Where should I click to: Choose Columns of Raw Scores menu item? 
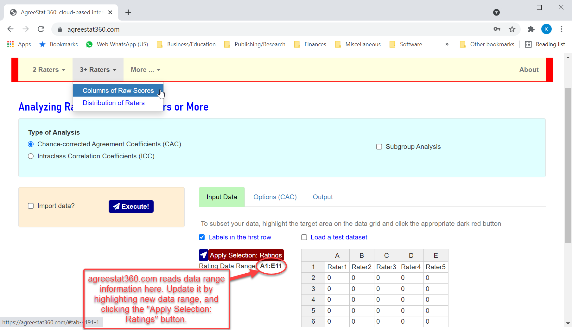(x=118, y=91)
